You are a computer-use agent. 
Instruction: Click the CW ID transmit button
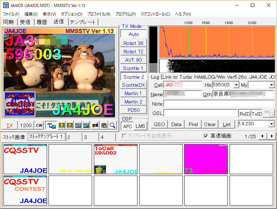39,125
